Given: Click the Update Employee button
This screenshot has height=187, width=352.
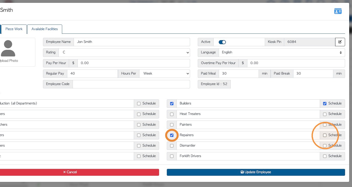Looking at the screenshot, I should pyautogui.click(x=256, y=172).
